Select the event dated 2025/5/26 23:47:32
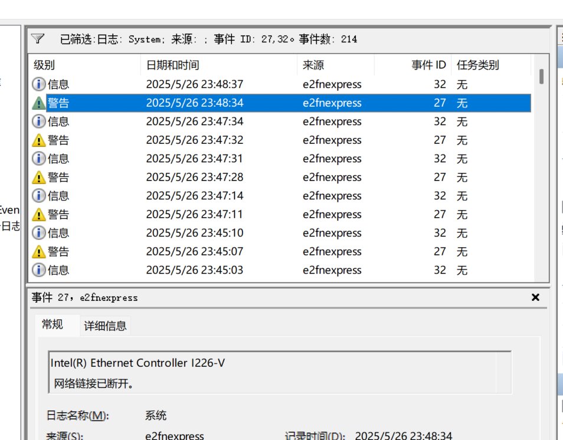563x440 pixels. [x=280, y=140]
